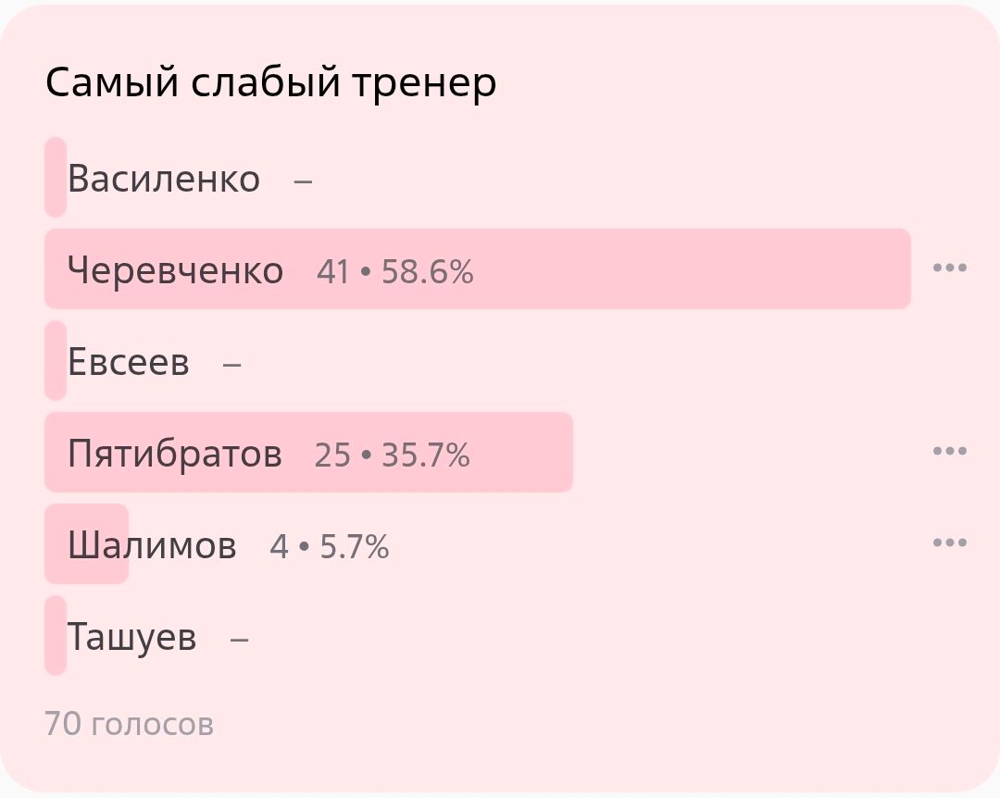The width and height of the screenshot is (1000, 798).
Task: Click the three dots next to Пятибратов
Action: click(949, 452)
